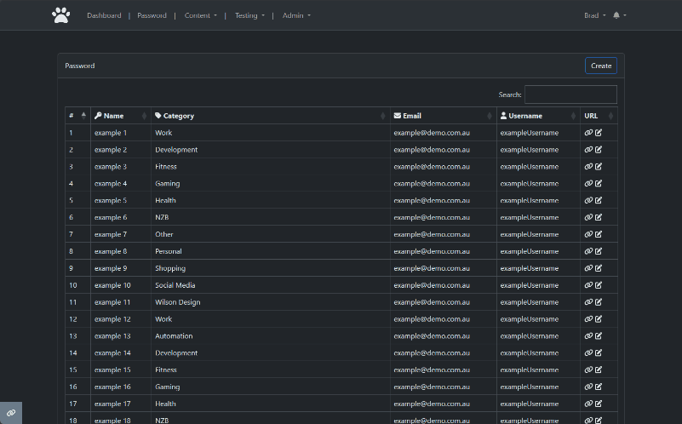Open URL link icon for example 2
Screen dimensions: 682x424
click(x=588, y=150)
